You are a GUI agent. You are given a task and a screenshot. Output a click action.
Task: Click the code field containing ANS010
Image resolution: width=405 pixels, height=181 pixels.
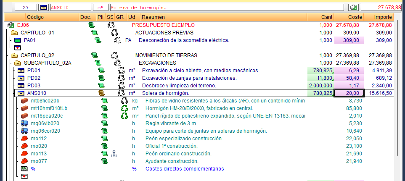[x=70, y=8]
